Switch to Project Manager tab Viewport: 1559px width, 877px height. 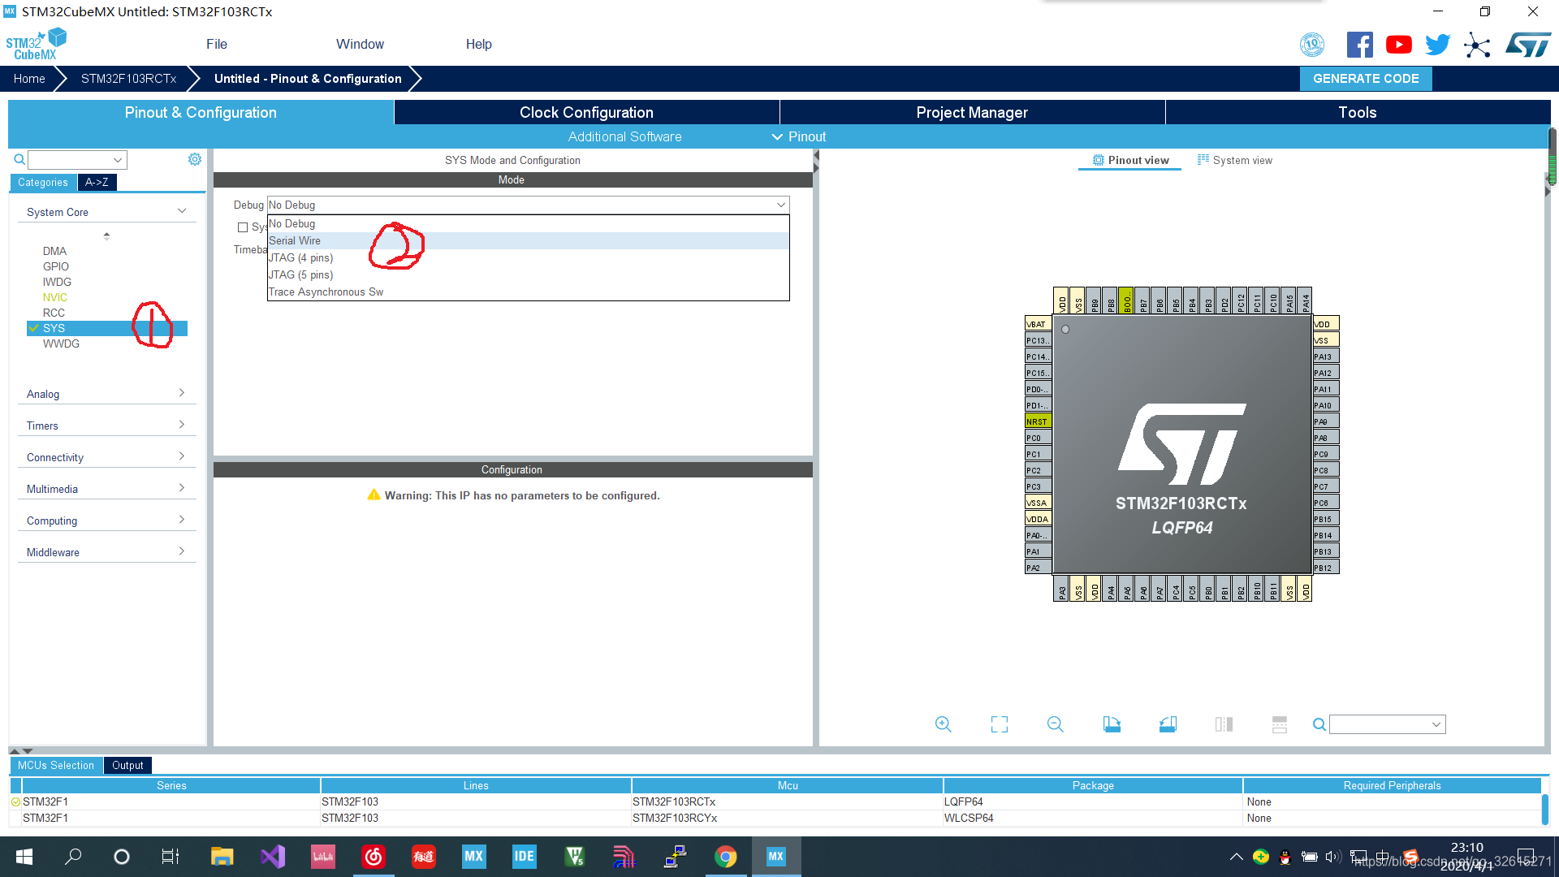[972, 112]
